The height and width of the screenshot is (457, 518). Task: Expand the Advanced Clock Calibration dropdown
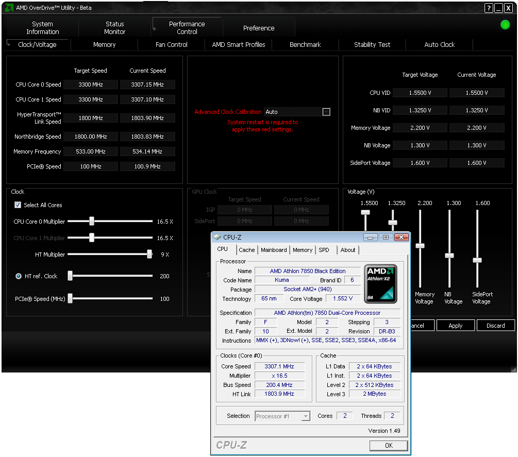pos(326,112)
